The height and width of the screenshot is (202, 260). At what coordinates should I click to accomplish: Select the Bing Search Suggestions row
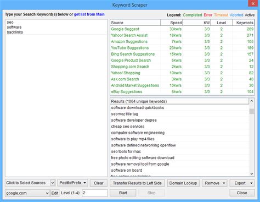pos(182,54)
